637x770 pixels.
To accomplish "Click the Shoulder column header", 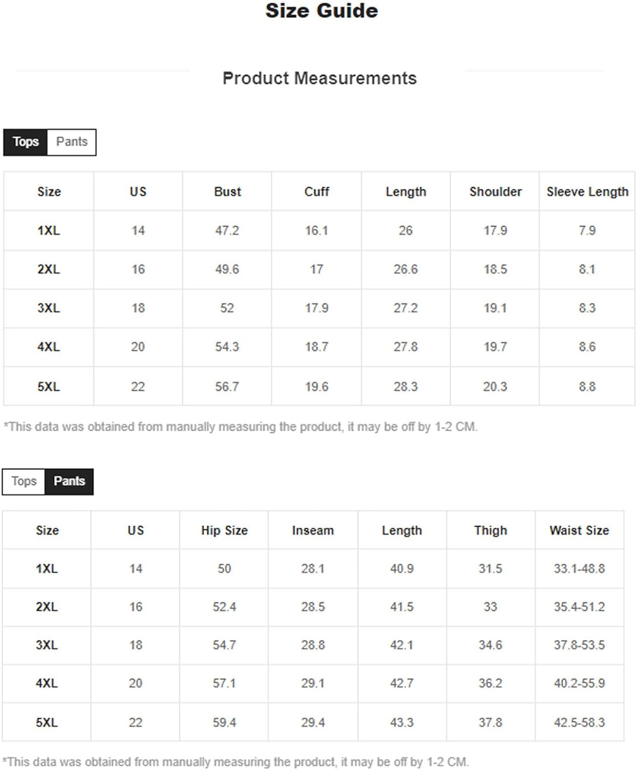I will coord(495,191).
